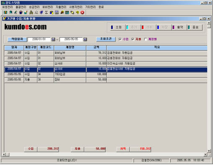The width and height of the screenshot is (213, 165).
Task: Click the 종료 button in the button panel
Action: click(x=195, y=27)
